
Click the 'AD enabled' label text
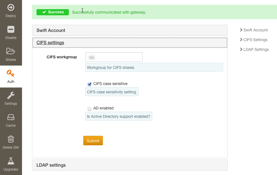tap(103, 108)
